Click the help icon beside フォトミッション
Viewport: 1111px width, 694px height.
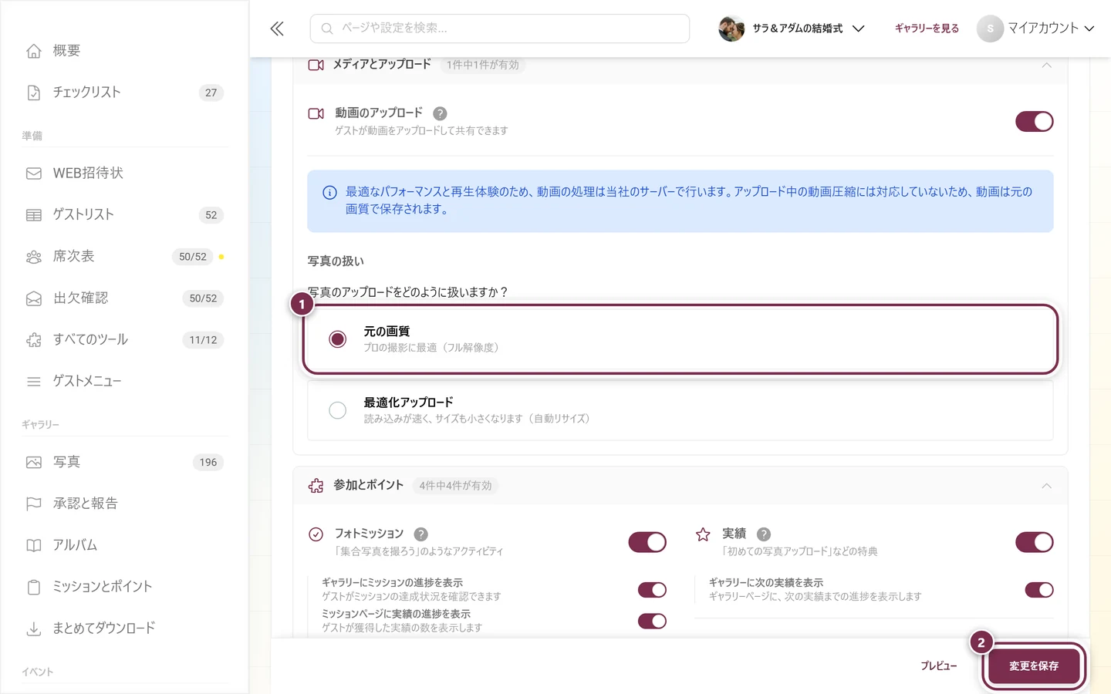pyautogui.click(x=420, y=534)
